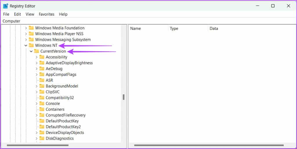
Task: Click the AeDebug folder icon
Action: [42, 69]
